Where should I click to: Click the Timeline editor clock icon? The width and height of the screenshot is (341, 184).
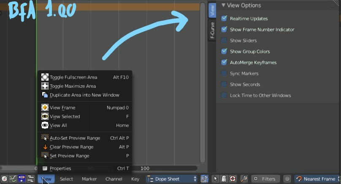pos(4,179)
